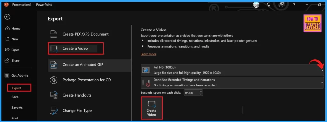Click the monitor icon in the Full HD dropdown
Image resolution: width=327 pixels, height=122 pixels.
[x=146, y=70]
